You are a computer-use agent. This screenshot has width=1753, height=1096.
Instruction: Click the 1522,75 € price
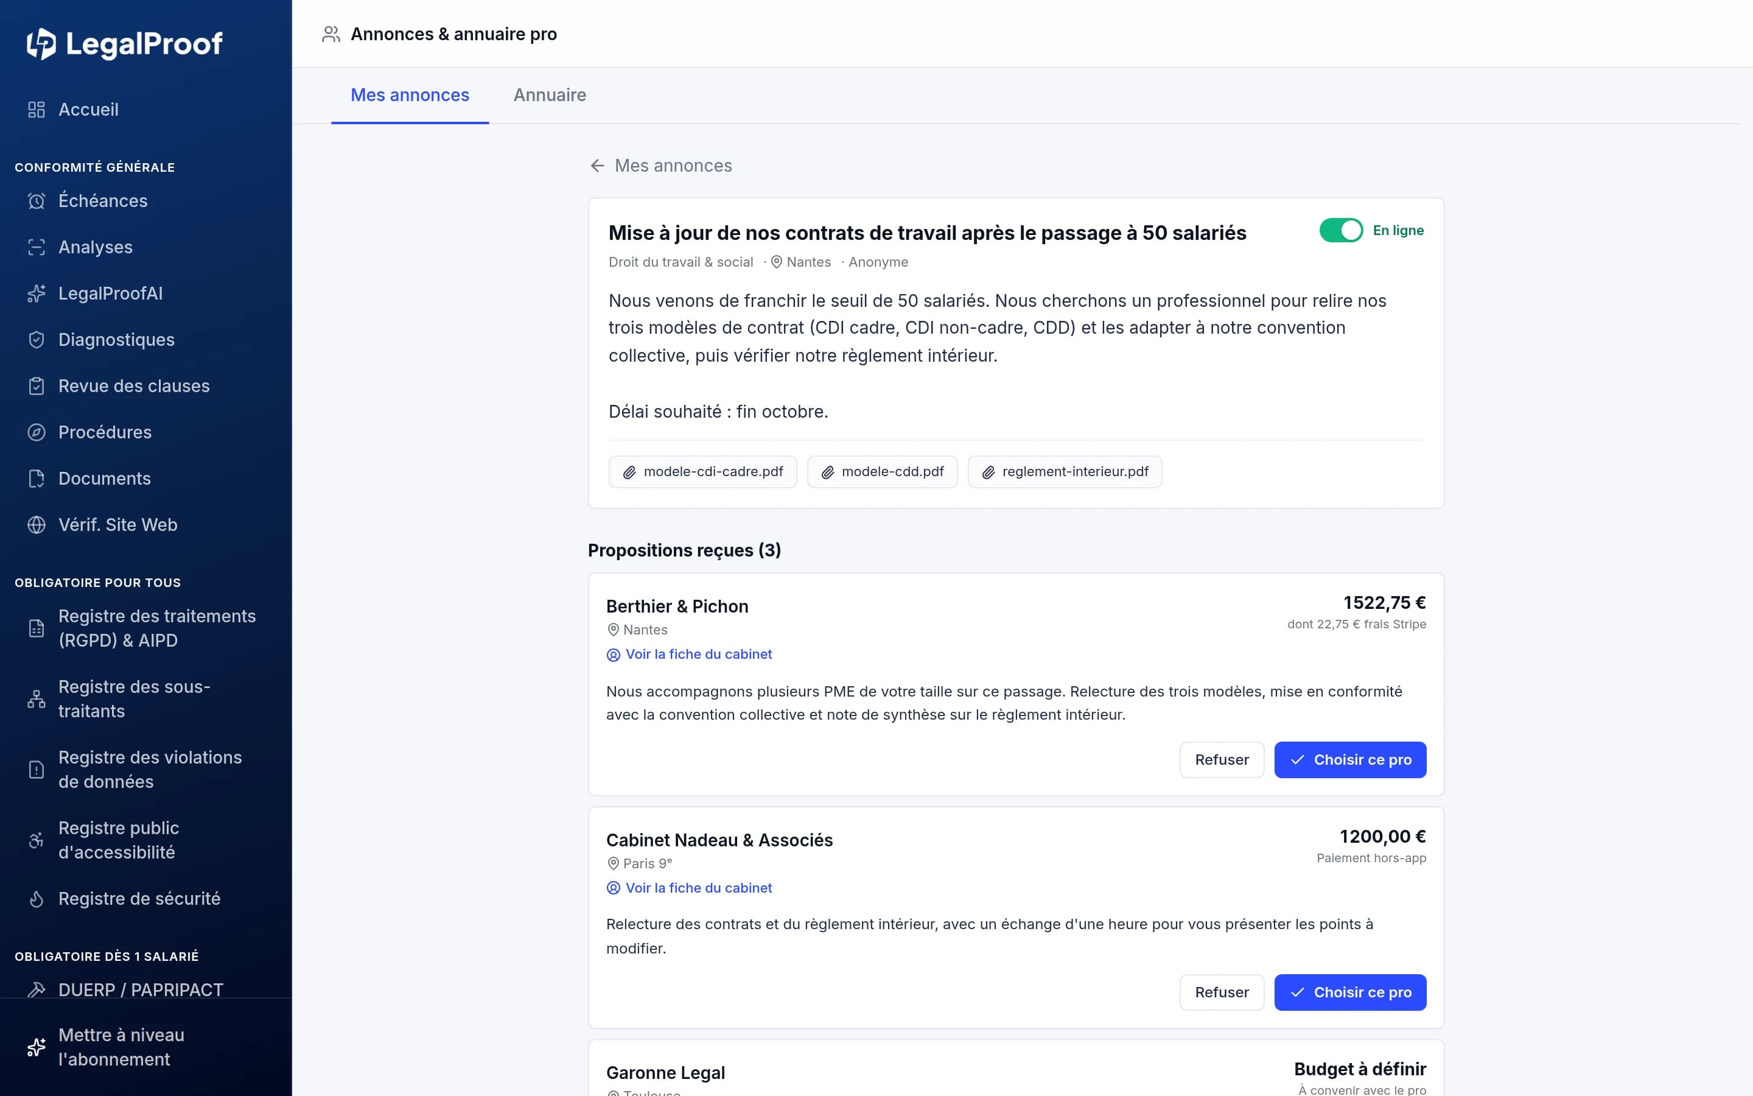[x=1384, y=603]
